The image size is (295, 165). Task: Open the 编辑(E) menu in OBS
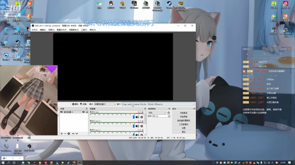coord(43,30)
